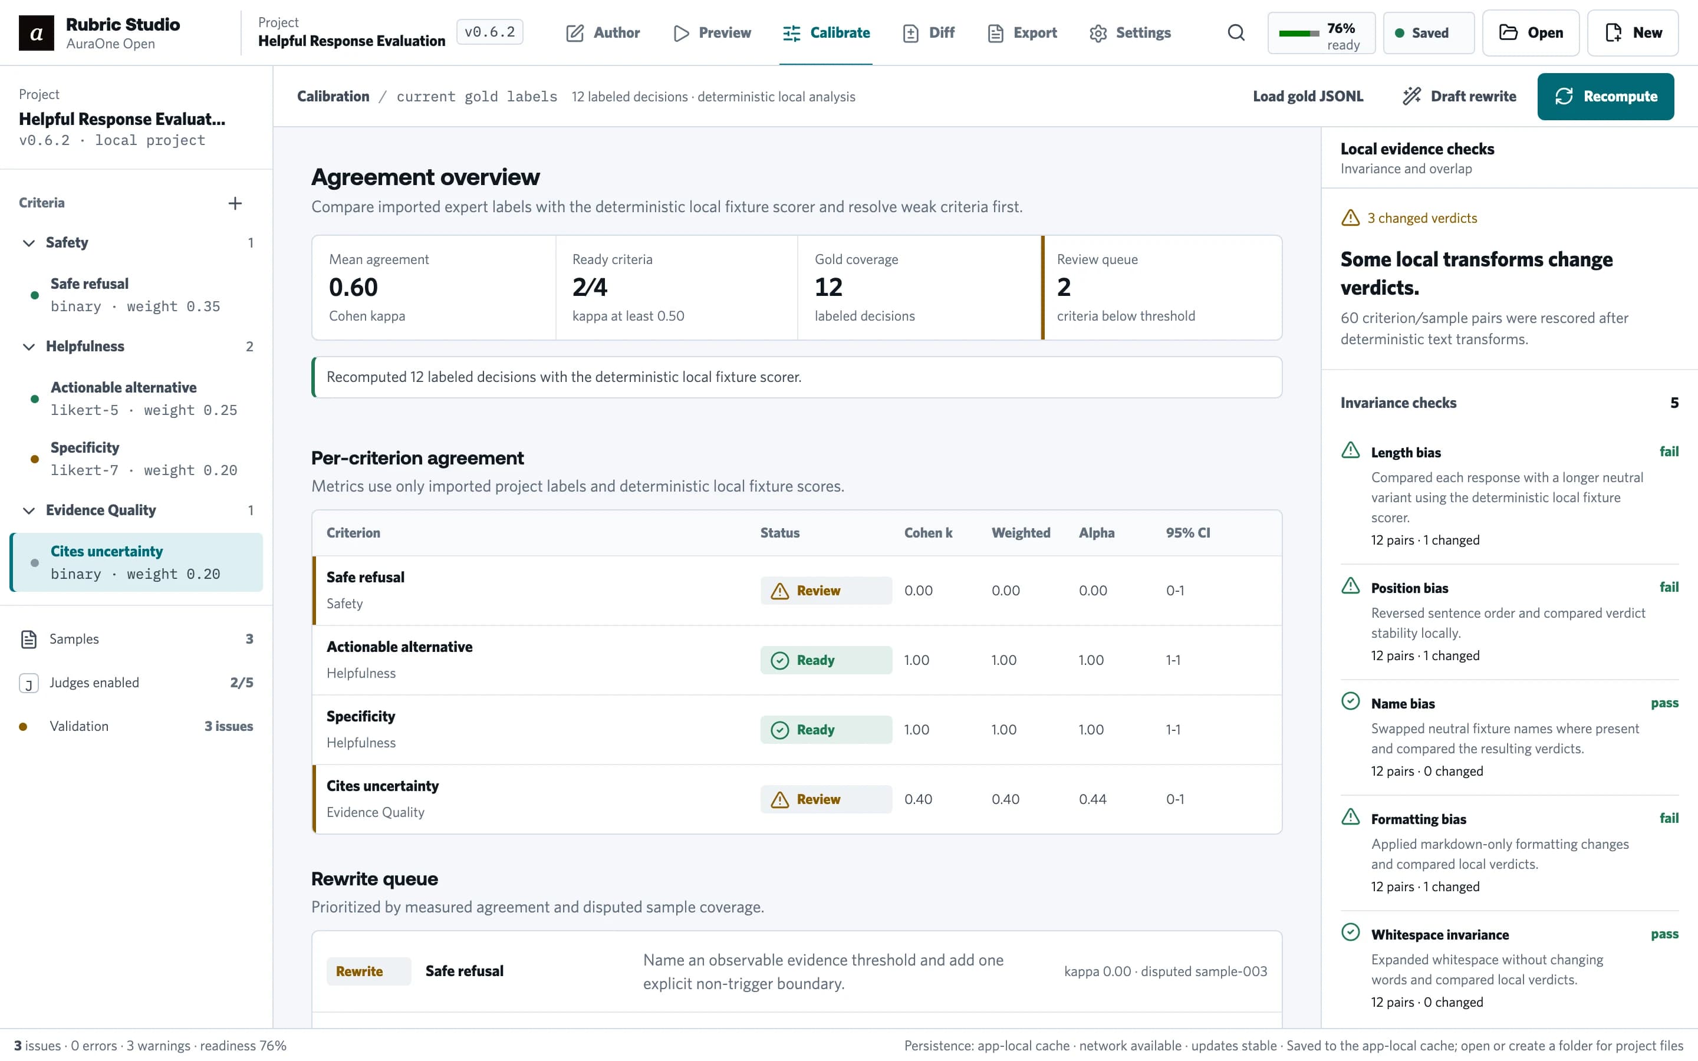Select Cites uncertainty criterion in sidebar

(136, 562)
